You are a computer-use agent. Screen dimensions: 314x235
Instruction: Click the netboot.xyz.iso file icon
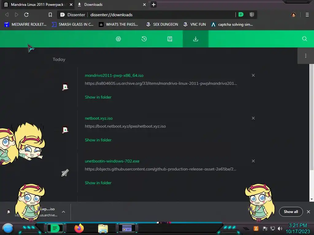[65, 130]
